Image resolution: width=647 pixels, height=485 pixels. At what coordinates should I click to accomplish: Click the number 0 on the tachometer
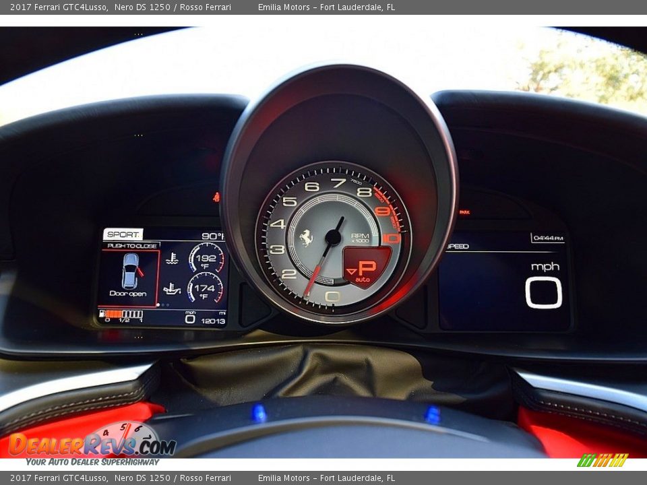pos(332,296)
